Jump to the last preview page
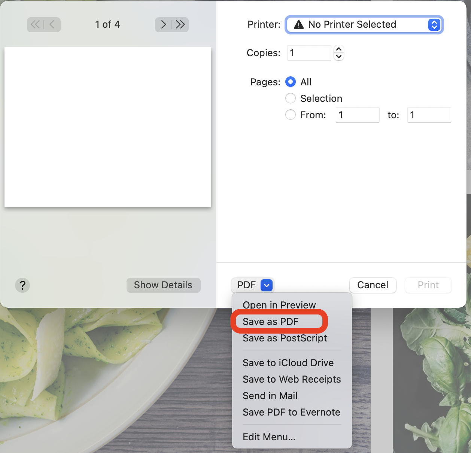The width and height of the screenshot is (471, 453). 180,25
